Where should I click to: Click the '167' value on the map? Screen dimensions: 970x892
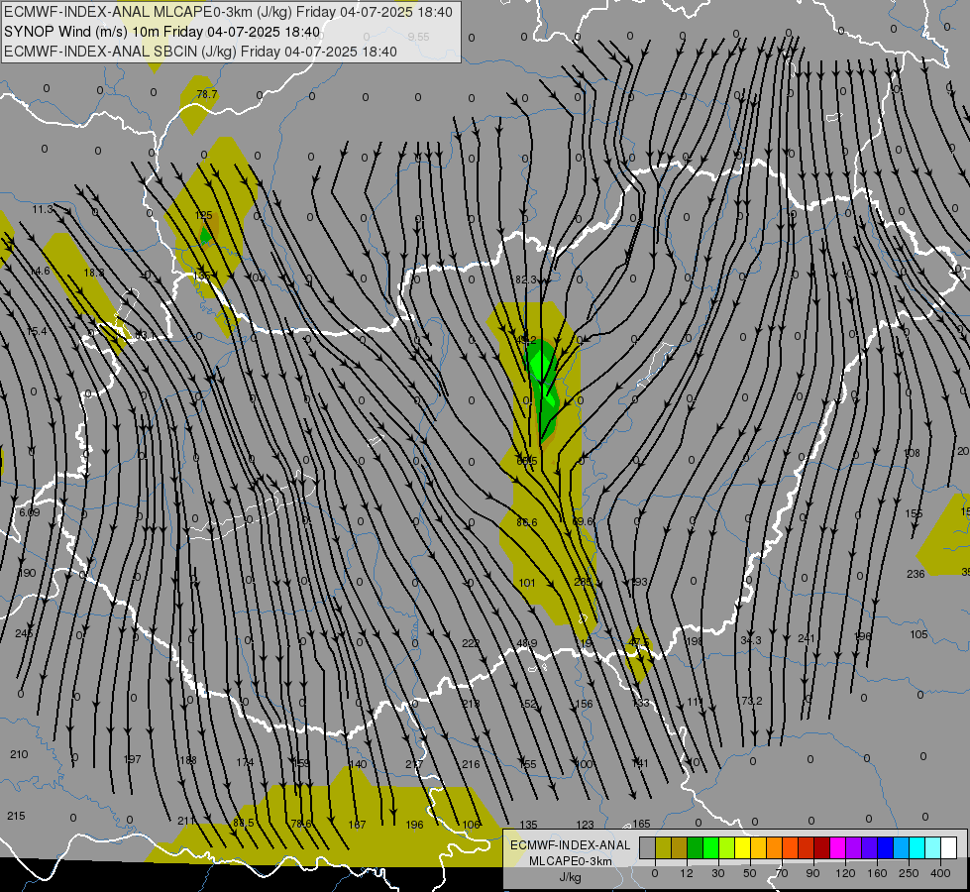click(x=357, y=825)
